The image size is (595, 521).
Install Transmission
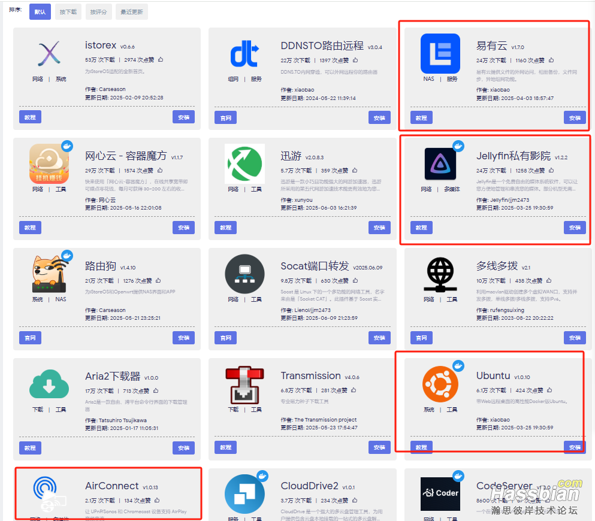(x=379, y=447)
